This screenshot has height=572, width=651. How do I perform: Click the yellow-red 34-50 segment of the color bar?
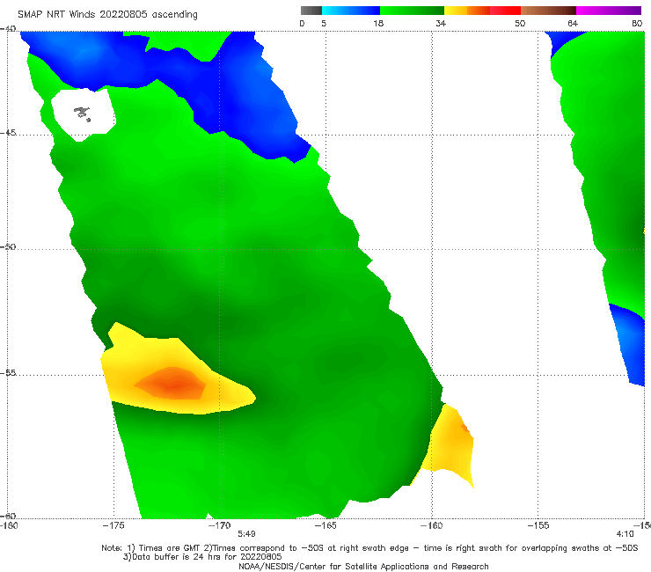tap(482, 11)
